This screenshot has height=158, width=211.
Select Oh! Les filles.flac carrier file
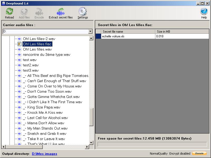37,44
